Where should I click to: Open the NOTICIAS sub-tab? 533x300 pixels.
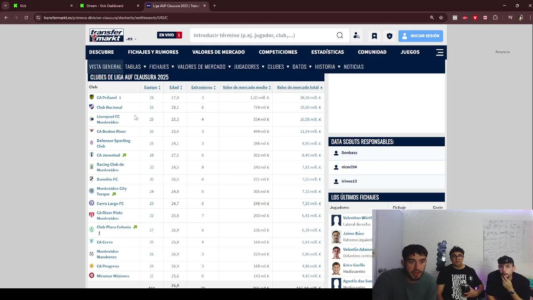coord(354,67)
